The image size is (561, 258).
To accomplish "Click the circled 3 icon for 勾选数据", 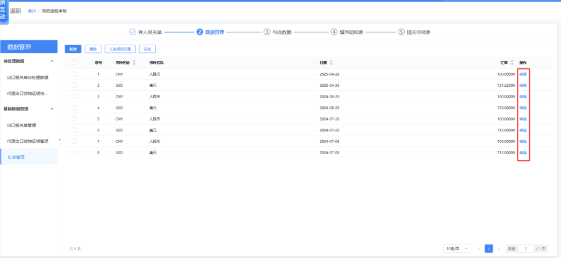I will pos(267,32).
